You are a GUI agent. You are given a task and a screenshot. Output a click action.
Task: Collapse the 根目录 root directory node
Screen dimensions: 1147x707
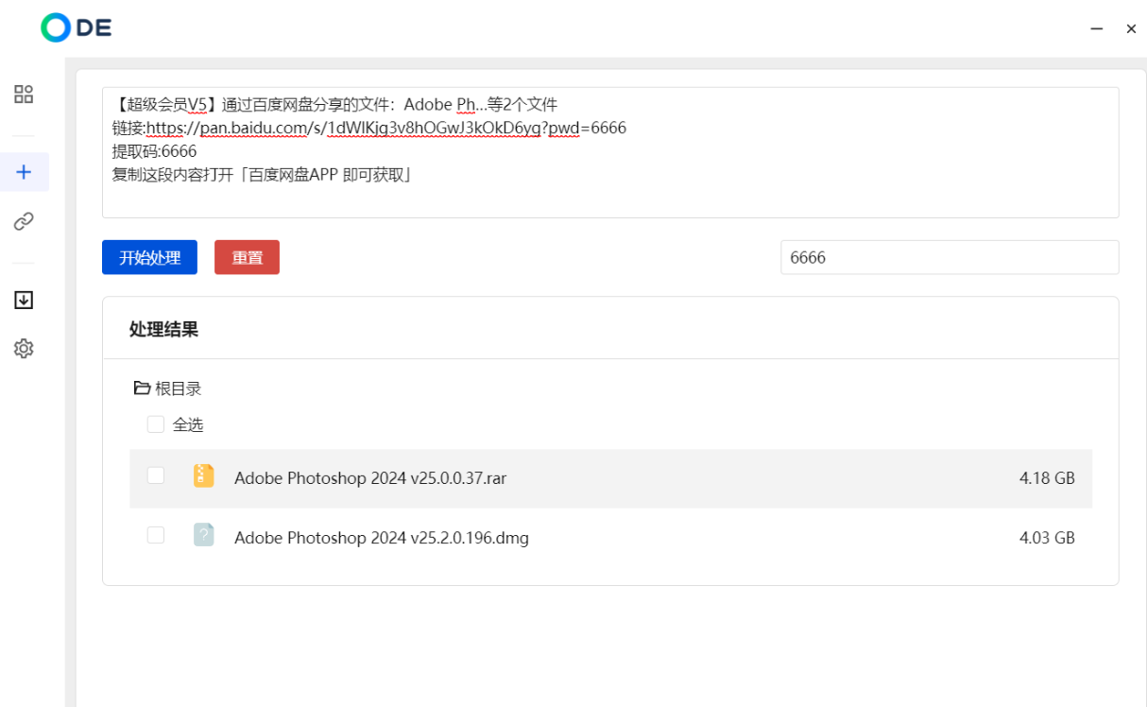pos(178,388)
